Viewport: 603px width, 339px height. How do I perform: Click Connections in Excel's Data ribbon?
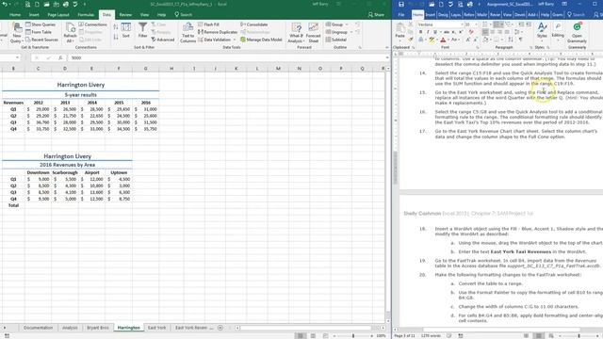pyautogui.click(x=92, y=24)
